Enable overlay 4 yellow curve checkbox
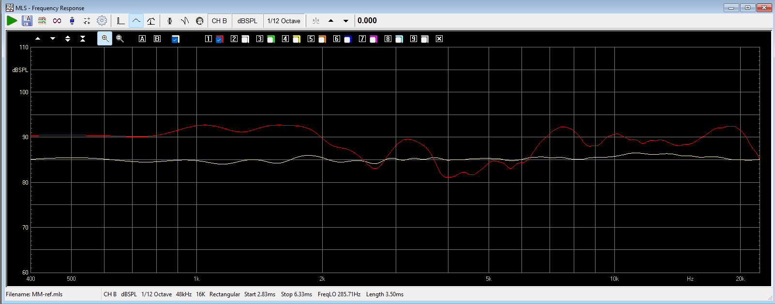Screen dimensions: 775x304 (x=297, y=39)
